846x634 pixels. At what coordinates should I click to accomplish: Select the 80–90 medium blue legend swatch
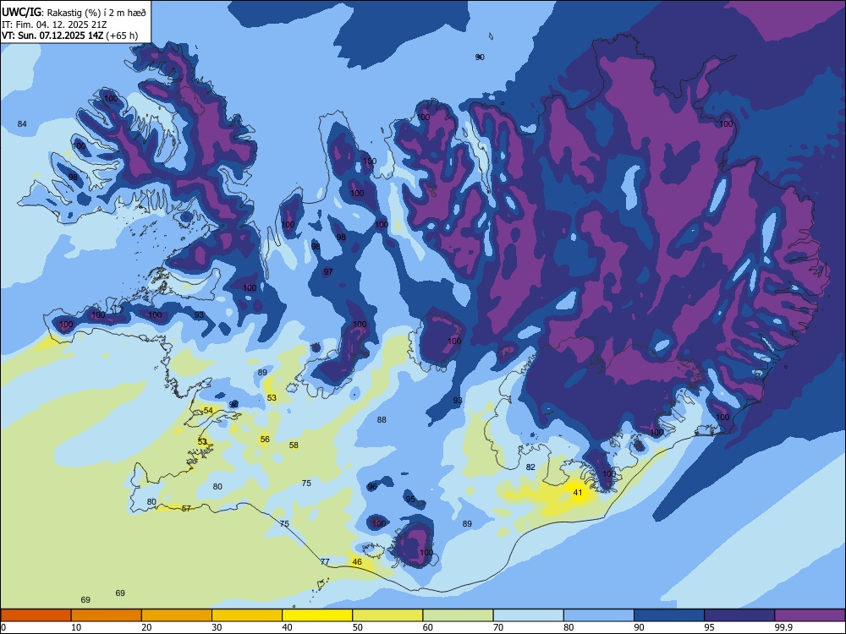click(x=599, y=615)
